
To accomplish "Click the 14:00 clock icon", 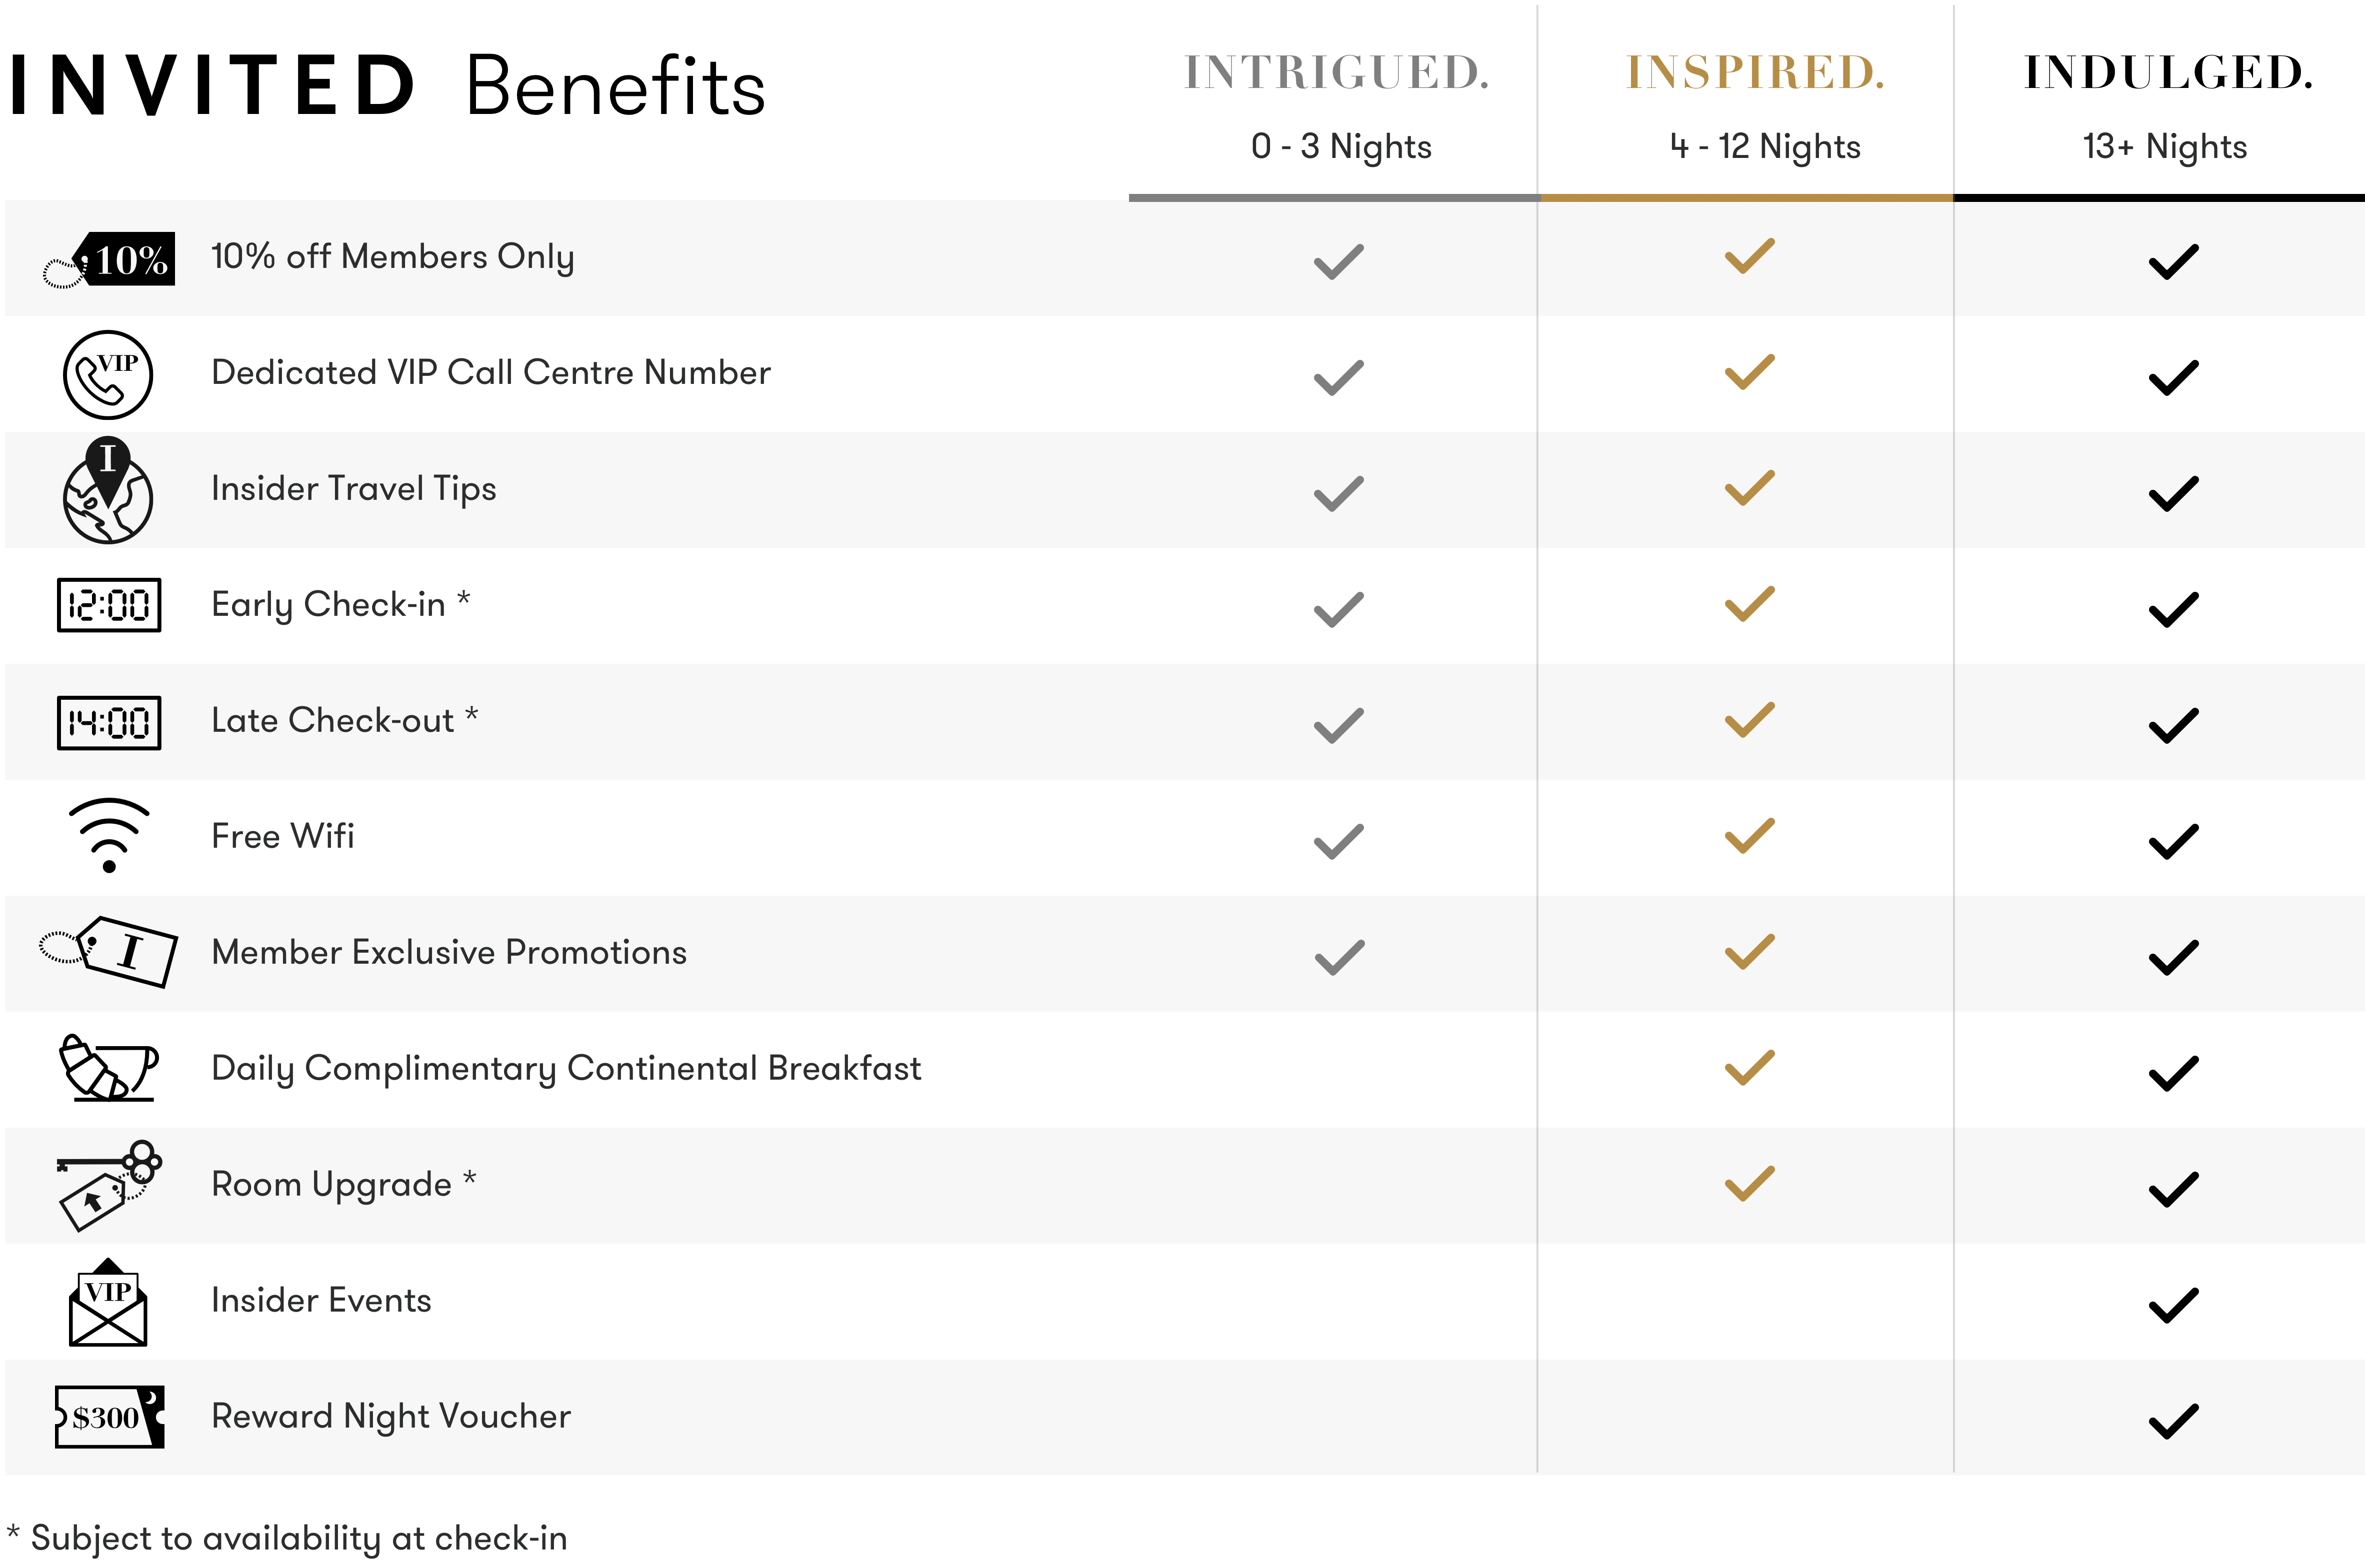I will click(x=109, y=722).
